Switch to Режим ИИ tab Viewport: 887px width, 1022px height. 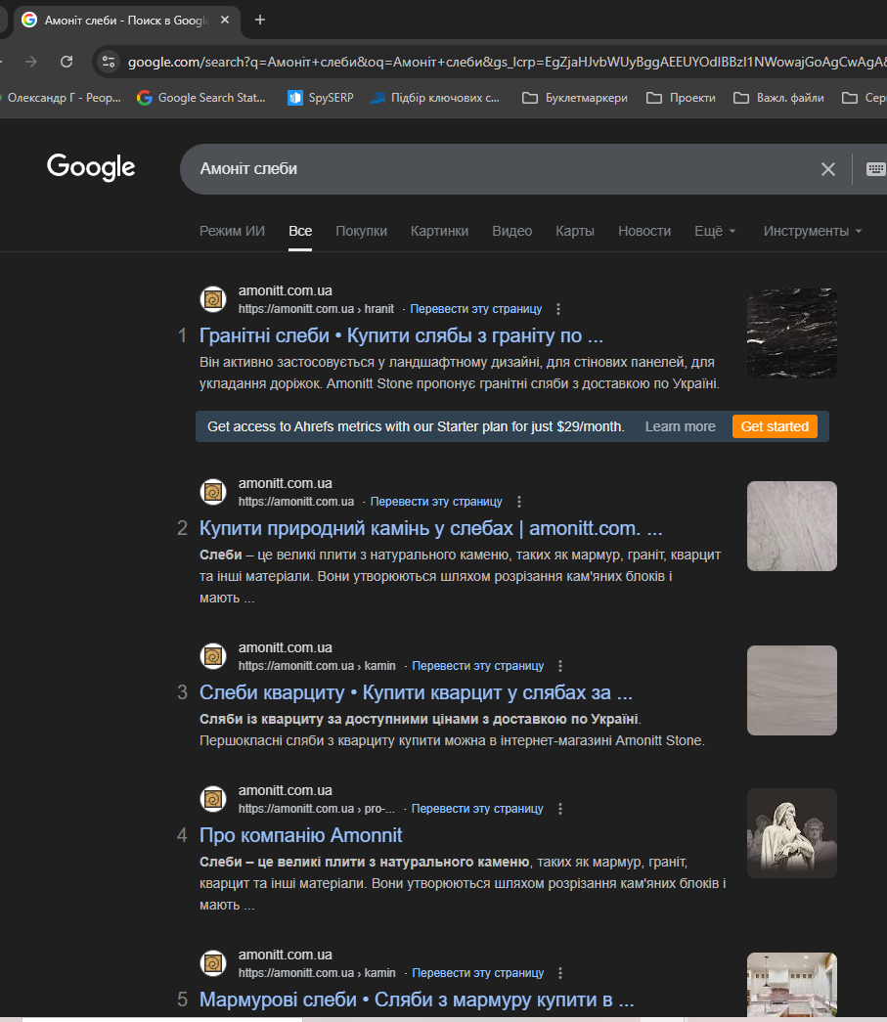click(x=232, y=231)
